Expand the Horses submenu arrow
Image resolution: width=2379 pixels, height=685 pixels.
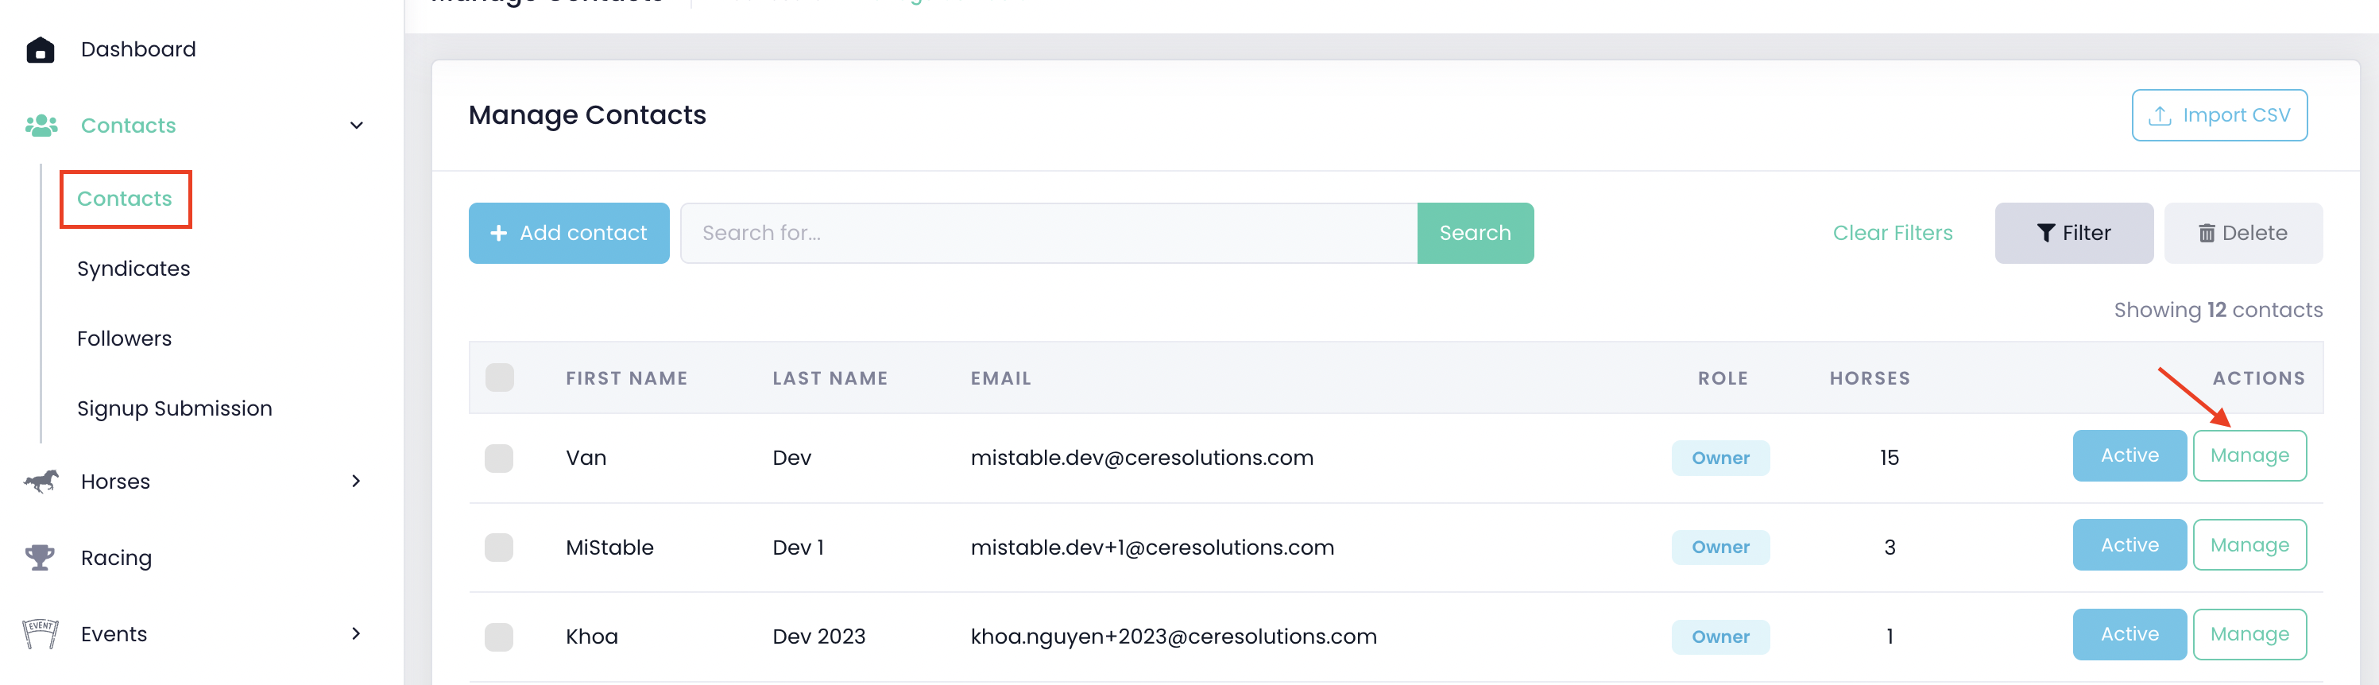tap(357, 481)
